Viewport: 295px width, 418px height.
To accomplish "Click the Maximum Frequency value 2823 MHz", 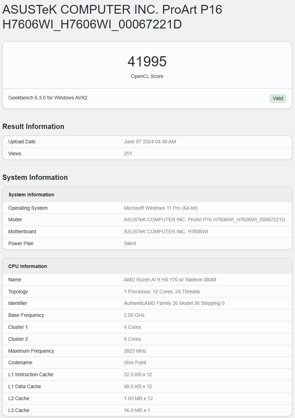I will click(x=135, y=351).
